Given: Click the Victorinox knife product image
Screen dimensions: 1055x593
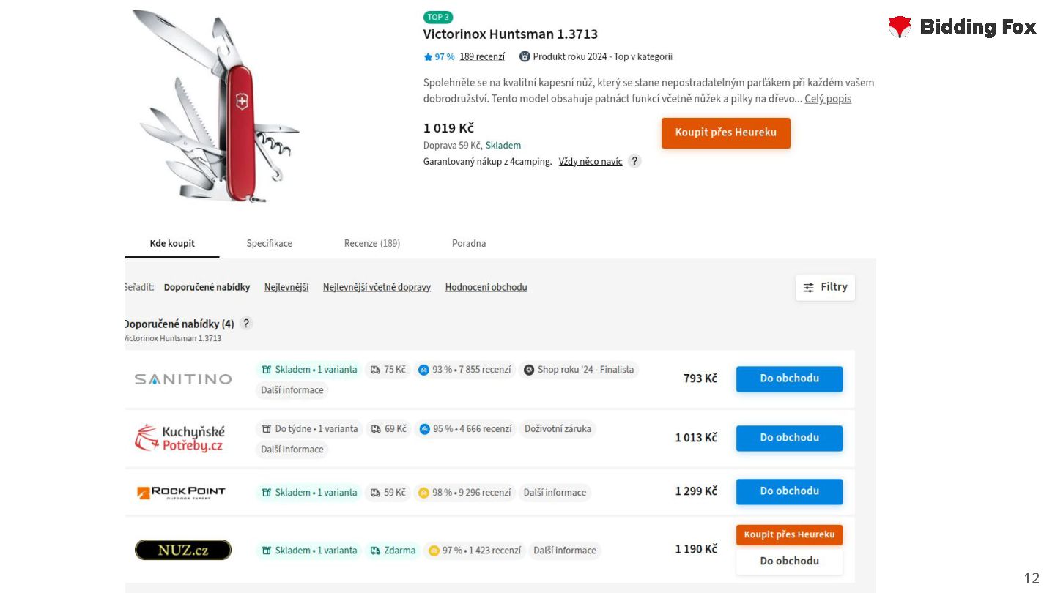Looking at the screenshot, I should click(x=216, y=106).
